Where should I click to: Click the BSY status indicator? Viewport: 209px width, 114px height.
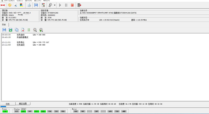[16, 111]
